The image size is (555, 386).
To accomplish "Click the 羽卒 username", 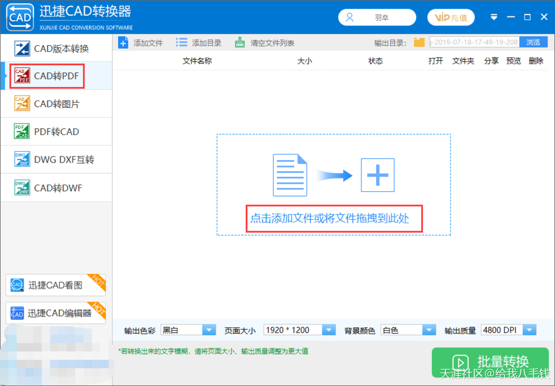I will pyautogui.click(x=382, y=18).
